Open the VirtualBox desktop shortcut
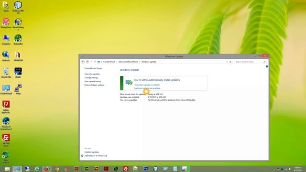306x172 pixels. point(18,8)
